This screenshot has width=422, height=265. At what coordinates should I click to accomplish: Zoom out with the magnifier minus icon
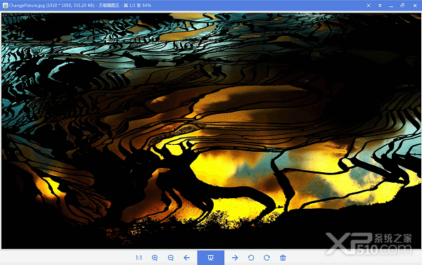[x=171, y=258]
